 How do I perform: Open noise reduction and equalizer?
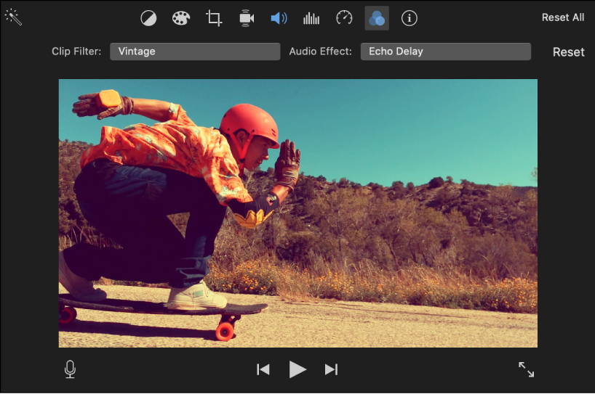(x=311, y=18)
